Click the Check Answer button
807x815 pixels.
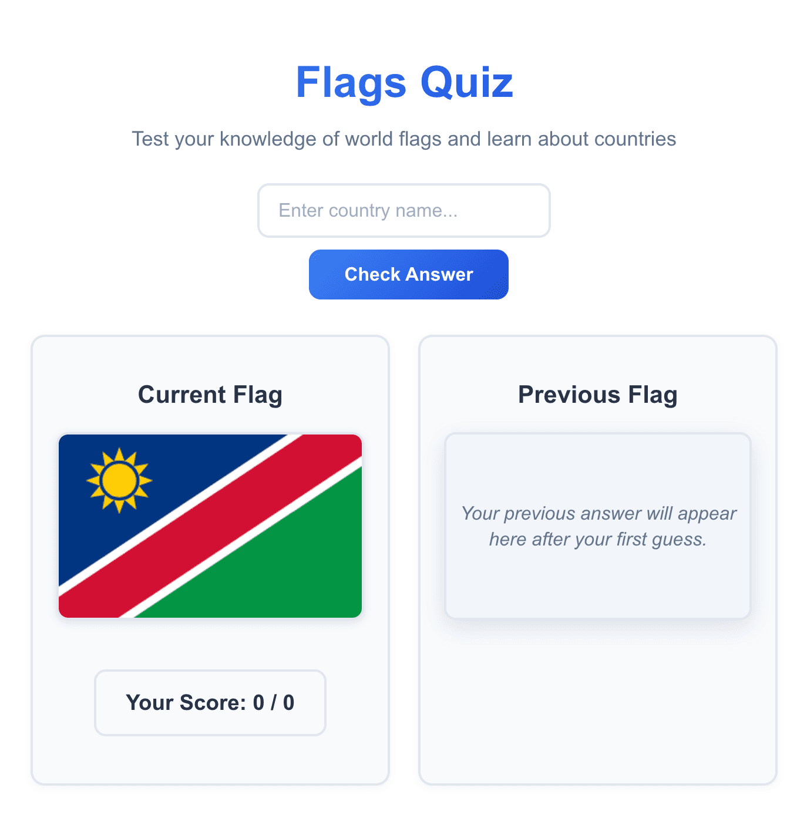click(408, 274)
